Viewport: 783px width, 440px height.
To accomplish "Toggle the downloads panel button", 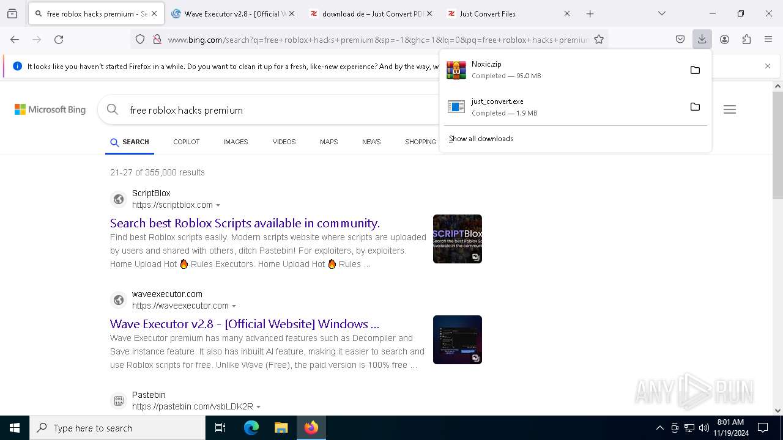I will [702, 39].
